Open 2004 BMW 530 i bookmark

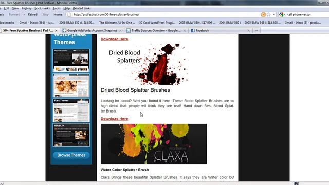[230, 23]
